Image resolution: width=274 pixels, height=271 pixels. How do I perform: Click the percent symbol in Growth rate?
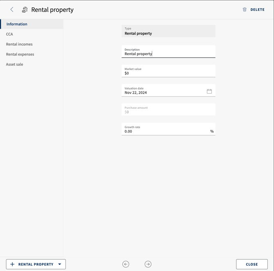pos(212,131)
